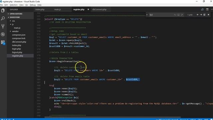213x120 pixels.
Task: Switch to the dbConnect.php editor tab
Action: (99, 10)
